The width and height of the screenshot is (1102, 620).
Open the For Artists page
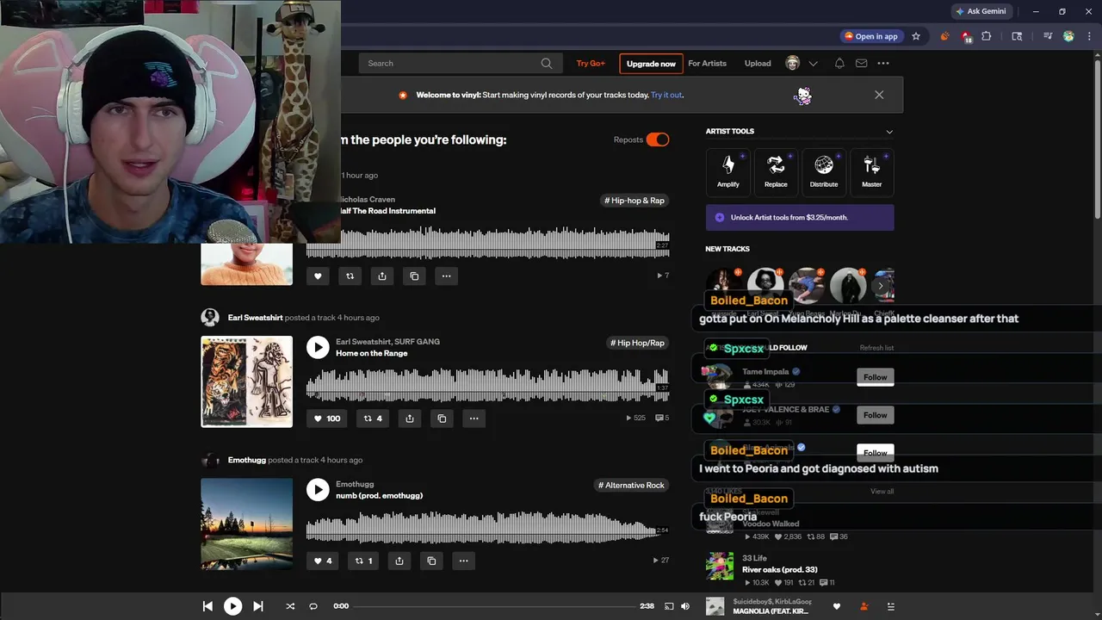[x=707, y=64]
